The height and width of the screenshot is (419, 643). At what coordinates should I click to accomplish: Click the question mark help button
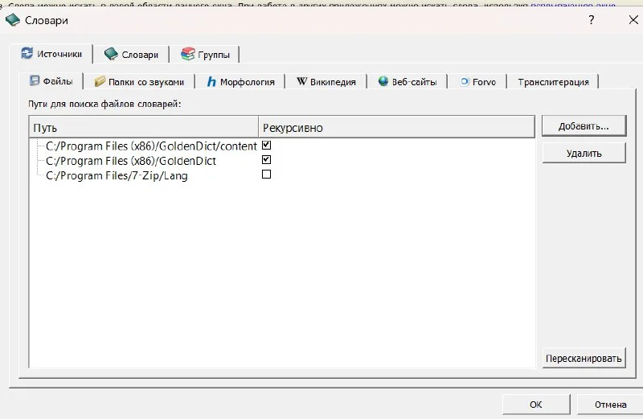[592, 19]
